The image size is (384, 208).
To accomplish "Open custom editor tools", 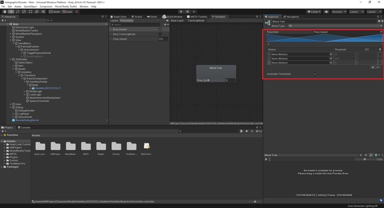I will click(x=43, y=12).
